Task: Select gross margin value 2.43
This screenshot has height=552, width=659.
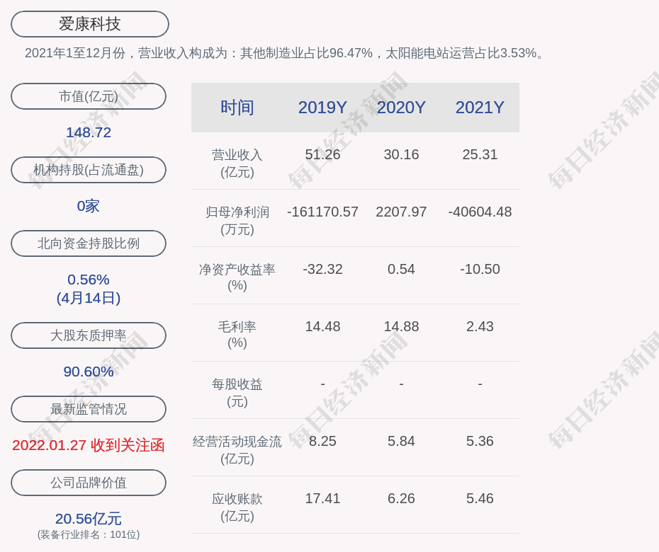Action: pos(480,326)
